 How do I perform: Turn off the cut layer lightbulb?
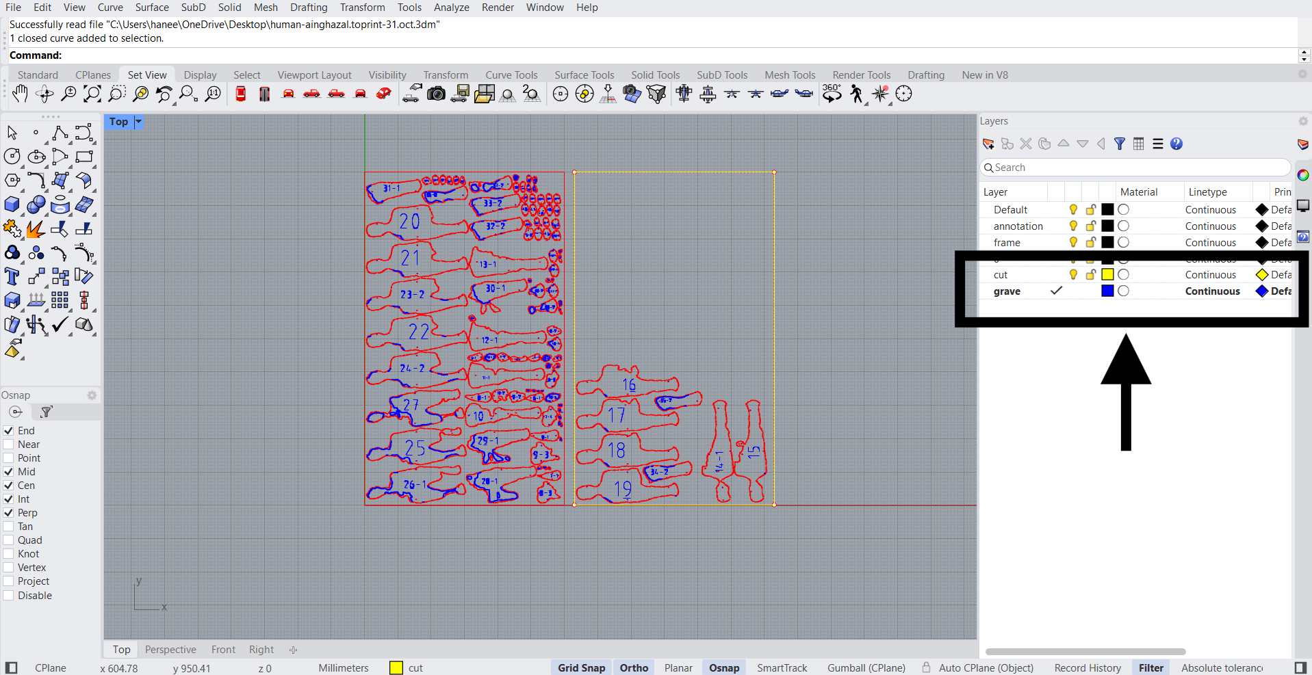(1073, 275)
